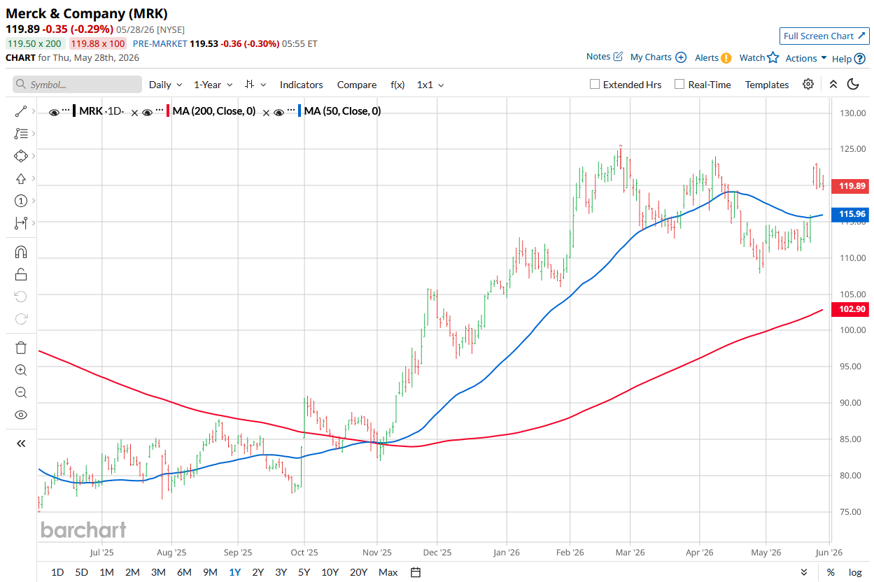Viewport: 874px width, 582px height.
Task: Switch to dark mode moon icon
Action: (x=853, y=84)
